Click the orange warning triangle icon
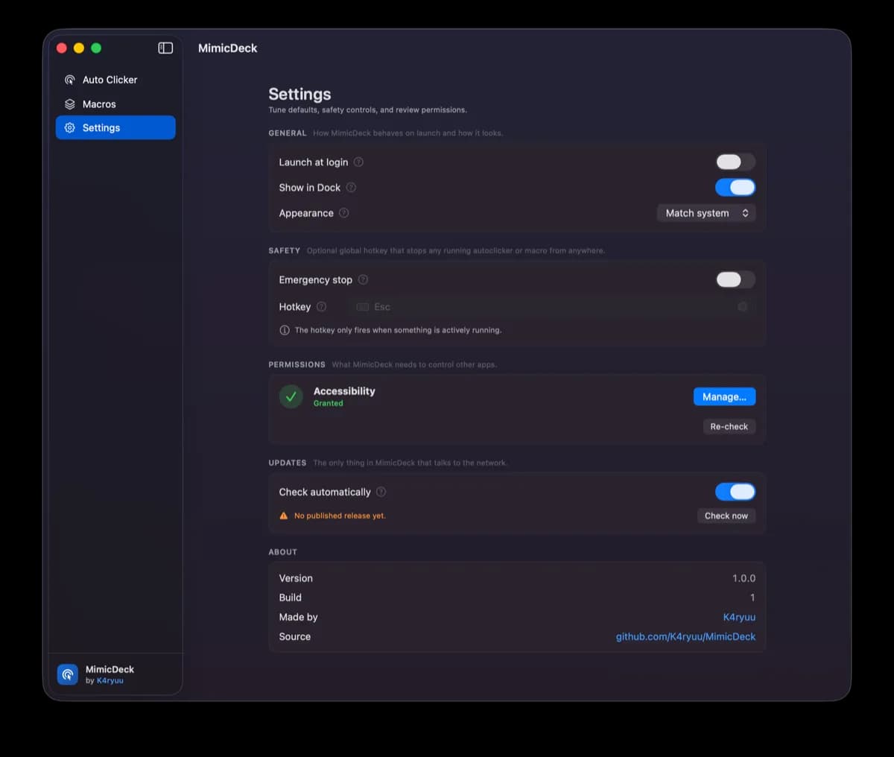Screen dimensions: 894x757 (284, 516)
